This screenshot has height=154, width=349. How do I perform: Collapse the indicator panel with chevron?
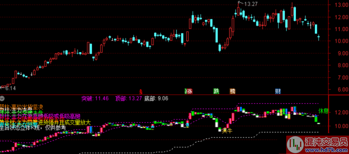tap(2, 99)
